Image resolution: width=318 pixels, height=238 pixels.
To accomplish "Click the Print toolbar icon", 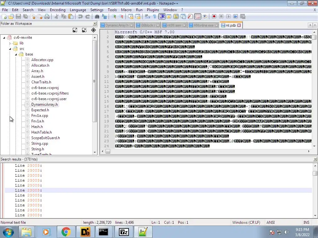I will click(x=47, y=17).
